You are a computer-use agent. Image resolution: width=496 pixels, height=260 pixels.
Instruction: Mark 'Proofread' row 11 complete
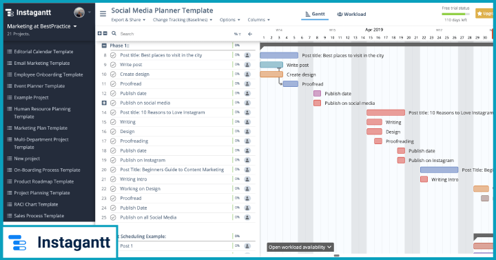pyautogui.click(x=113, y=83)
